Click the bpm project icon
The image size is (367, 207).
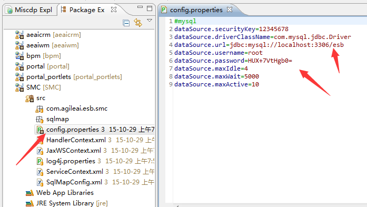pyautogui.click(x=19, y=56)
